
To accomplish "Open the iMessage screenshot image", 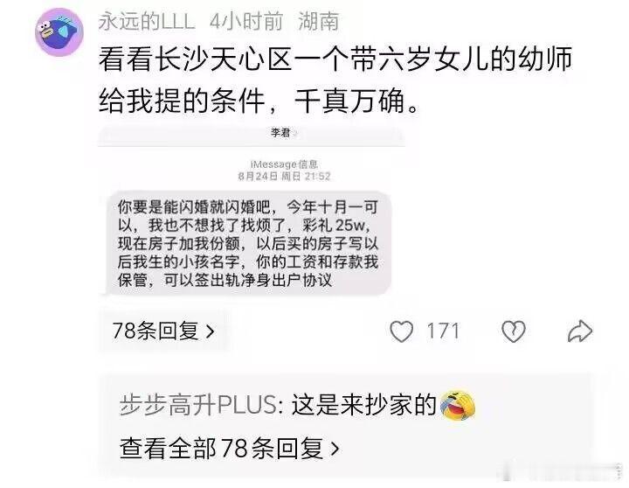I will coord(251,212).
